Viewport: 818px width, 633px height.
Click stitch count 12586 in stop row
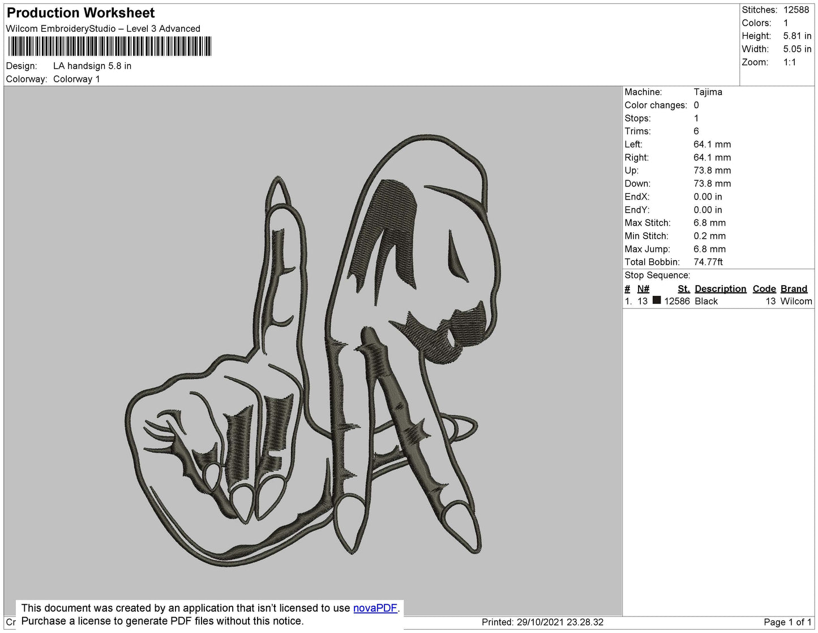pyautogui.click(x=676, y=301)
